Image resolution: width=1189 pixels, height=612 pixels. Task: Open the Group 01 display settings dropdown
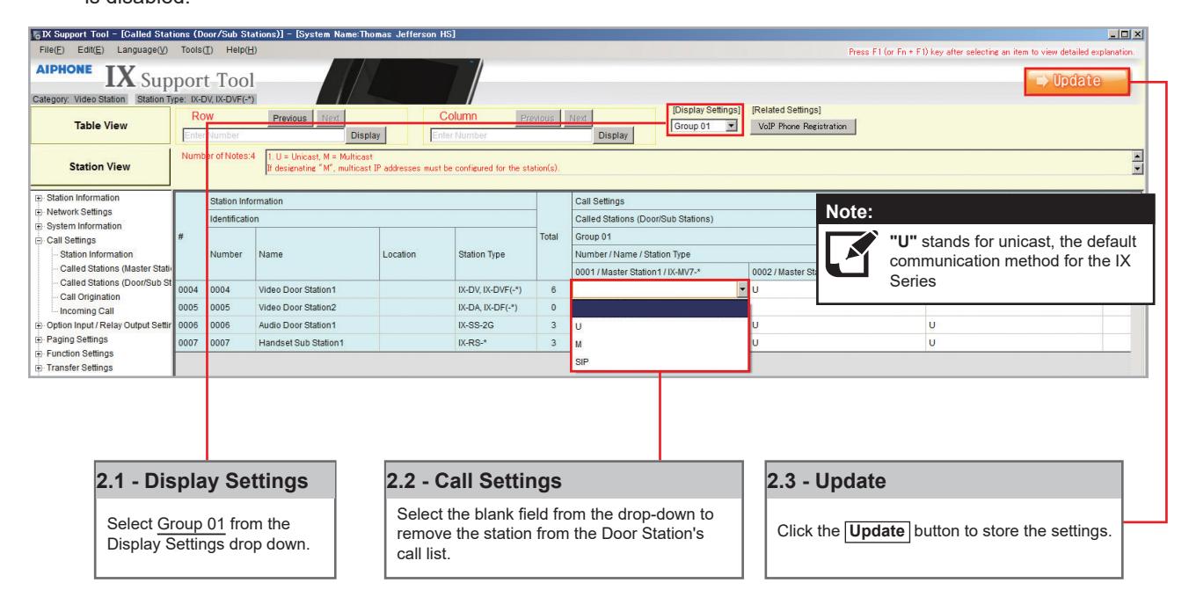coord(706,126)
